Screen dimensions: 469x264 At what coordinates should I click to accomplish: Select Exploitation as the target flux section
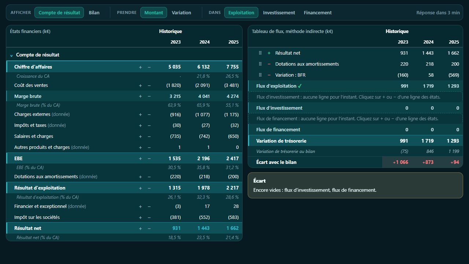point(241,12)
